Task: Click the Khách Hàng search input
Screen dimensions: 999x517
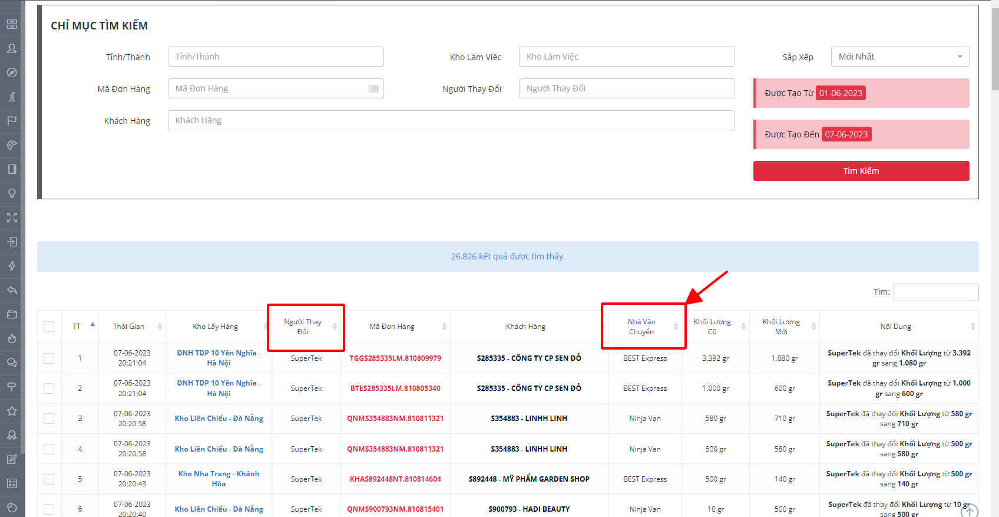Action: point(451,120)
